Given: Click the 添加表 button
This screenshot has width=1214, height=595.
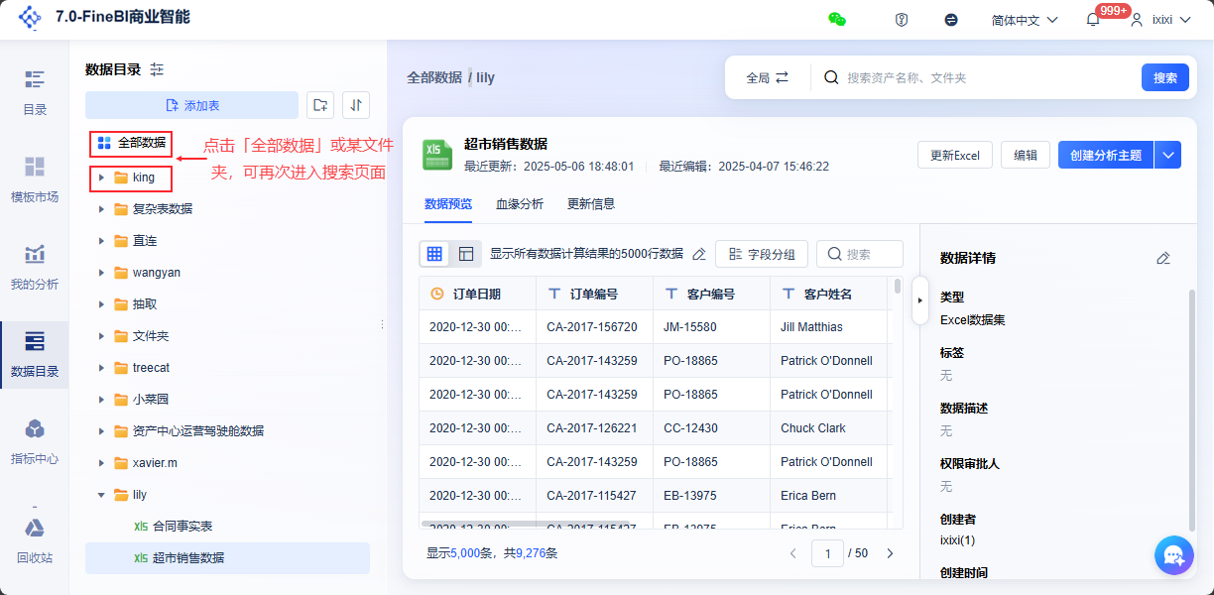Looking at the screenshot, I should click(x=192, y=104).
